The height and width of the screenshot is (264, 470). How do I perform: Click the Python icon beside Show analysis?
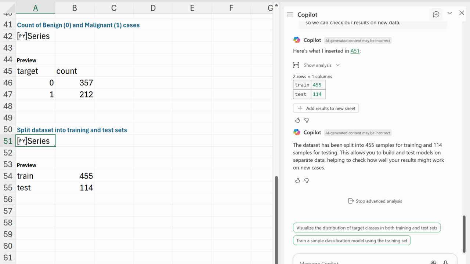pyautogui.click(x=296, y=65)
